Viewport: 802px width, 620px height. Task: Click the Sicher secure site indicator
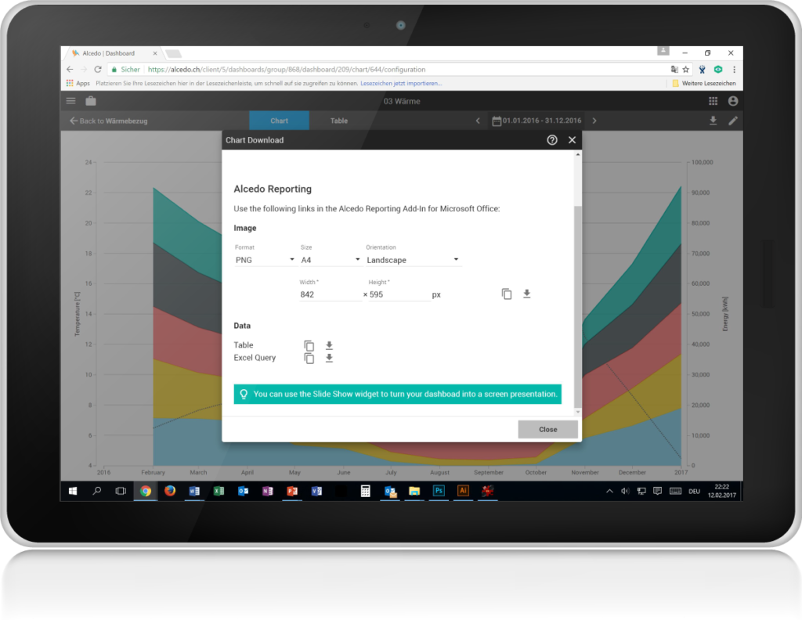tap(126, 70)
